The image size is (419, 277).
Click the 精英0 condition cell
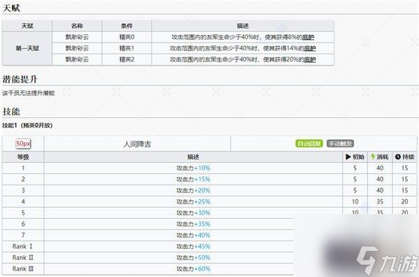click(126, 37)
